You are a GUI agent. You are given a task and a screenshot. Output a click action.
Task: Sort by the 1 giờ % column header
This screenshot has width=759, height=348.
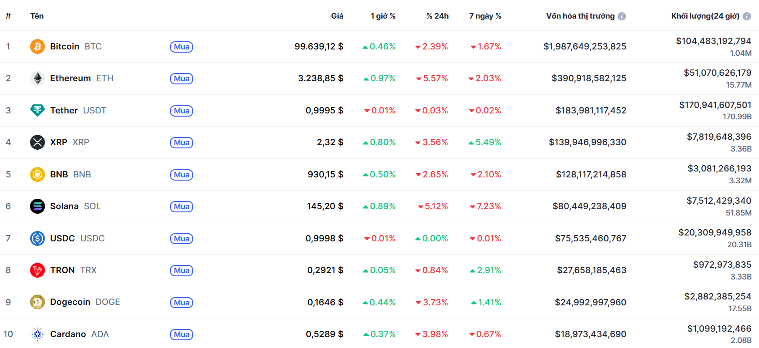point(383,16)
